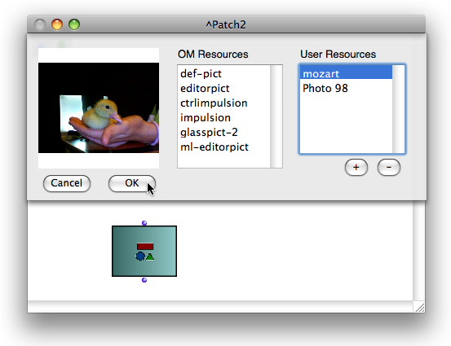Cancel the picture chooser dialog
This screenshot has height=346, width=451.
point(66,183)
